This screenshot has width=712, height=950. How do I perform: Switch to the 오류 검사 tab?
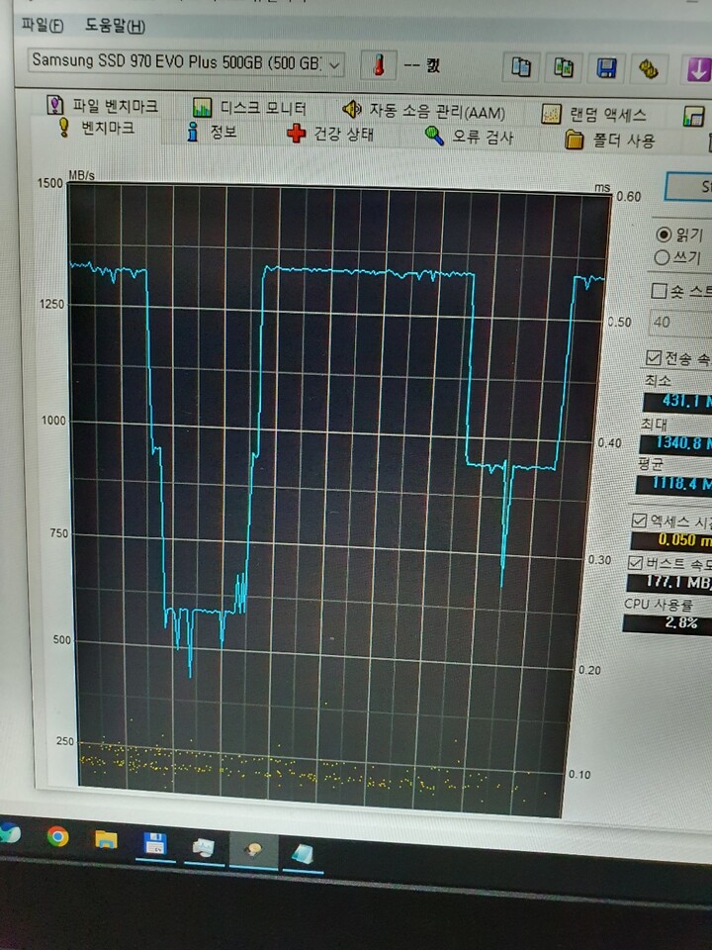click(469, 136)
